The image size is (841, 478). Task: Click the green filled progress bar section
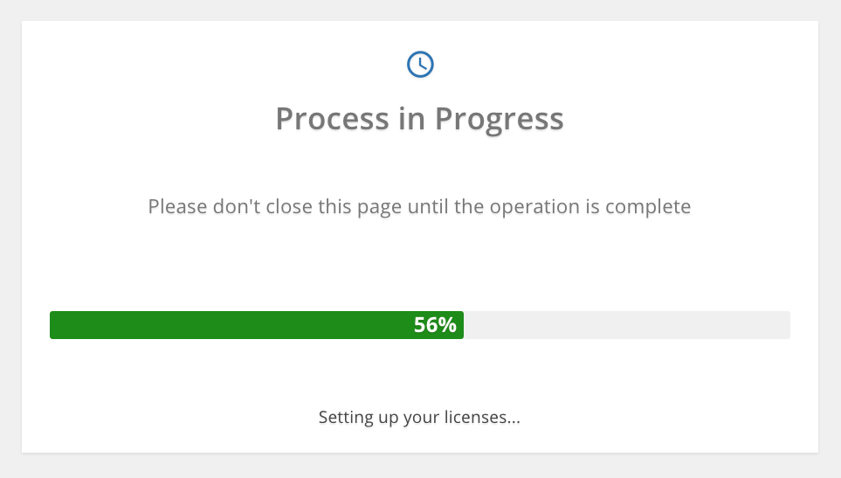pyautogui.click(x=257, y=325)
